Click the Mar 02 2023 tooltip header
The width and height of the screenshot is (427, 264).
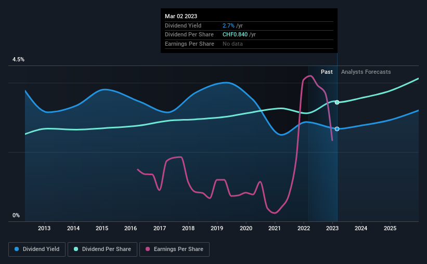(x=181, y=16)
